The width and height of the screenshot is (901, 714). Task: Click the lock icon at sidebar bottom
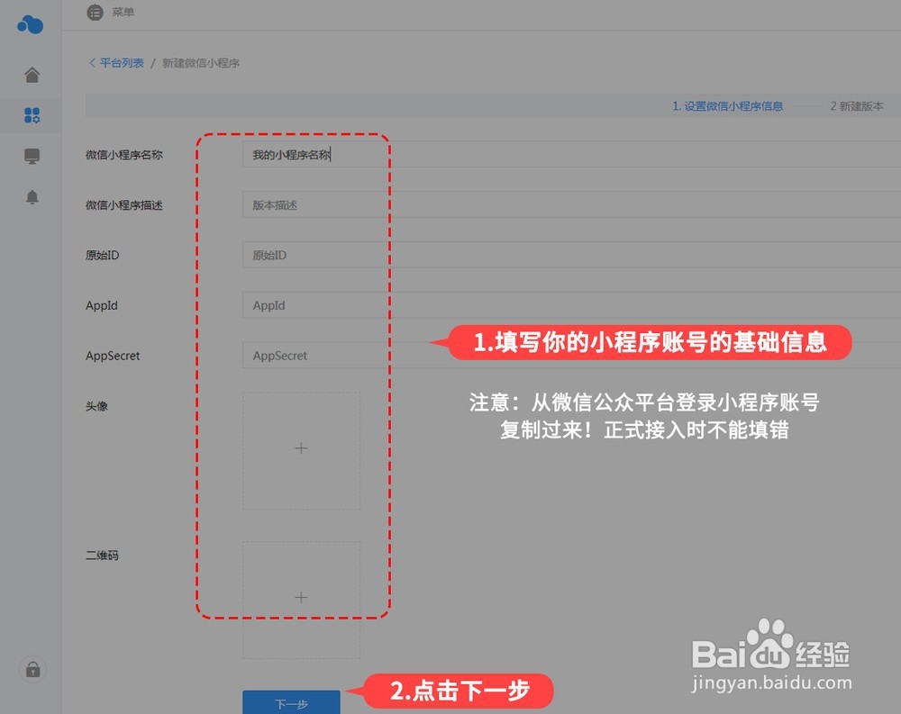click(x=32, y=669)
